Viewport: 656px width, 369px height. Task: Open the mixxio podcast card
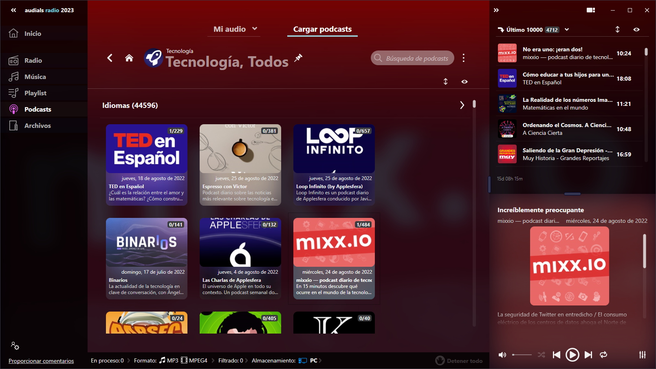coord(334,259)
